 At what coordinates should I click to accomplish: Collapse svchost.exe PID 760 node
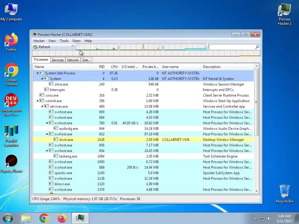[x=47, y=123]
